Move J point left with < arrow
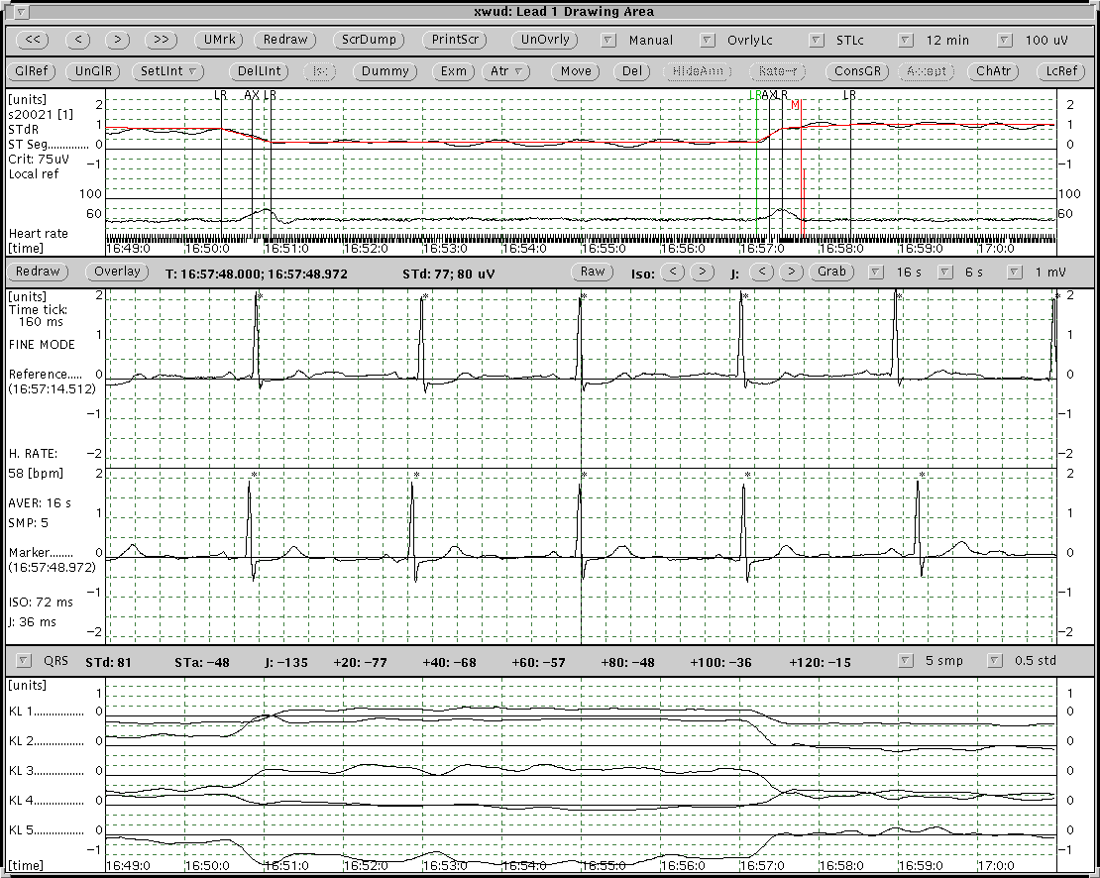The image size is (1100, 878). tap(761, 272)
